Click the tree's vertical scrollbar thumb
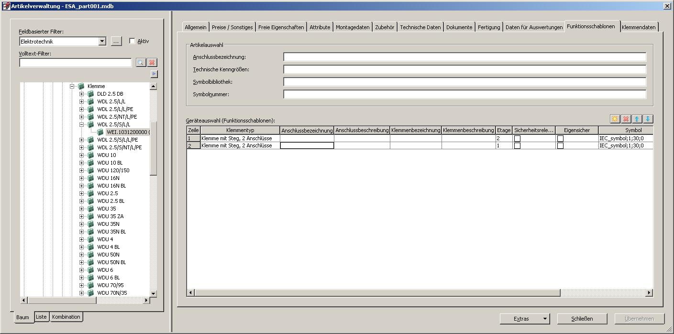The height and width of the screenshot is (334, 674). (153, 148)
